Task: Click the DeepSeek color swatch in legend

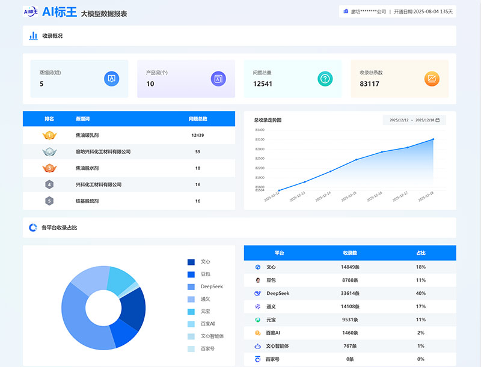Action: pos(191,287)
